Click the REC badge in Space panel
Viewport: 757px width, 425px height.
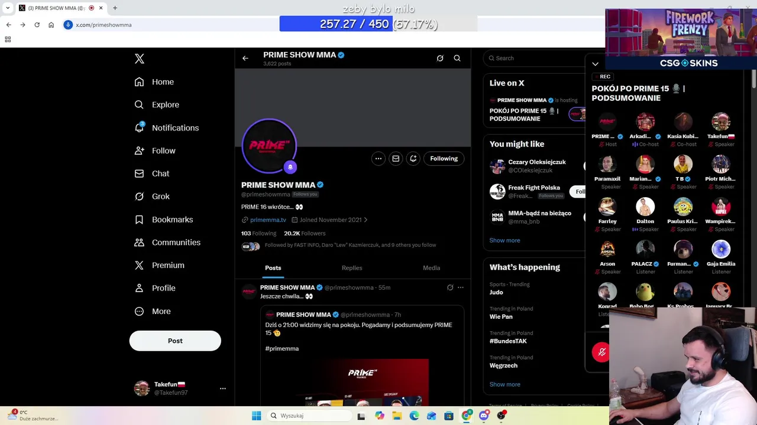pyautogui.click(x=602, y=77)
